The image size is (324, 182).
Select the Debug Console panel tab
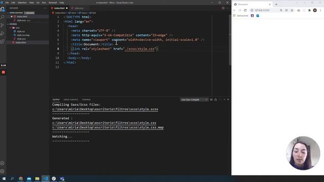point(71,100)
